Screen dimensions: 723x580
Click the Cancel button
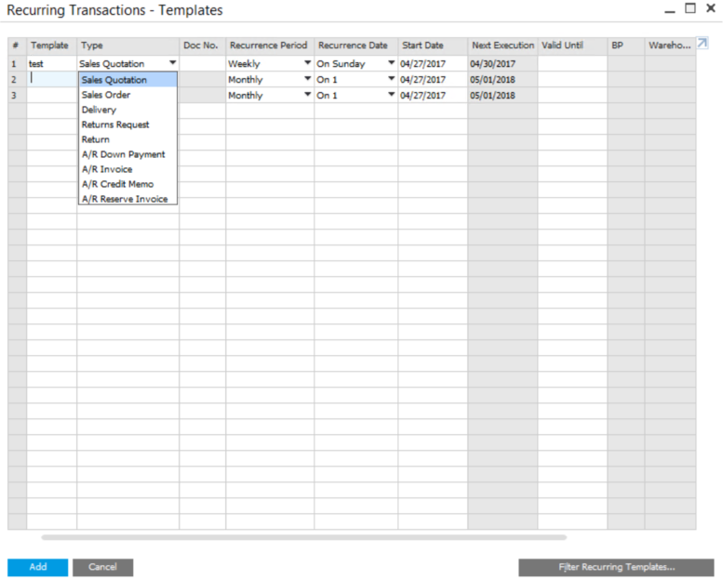pos(102,567)
